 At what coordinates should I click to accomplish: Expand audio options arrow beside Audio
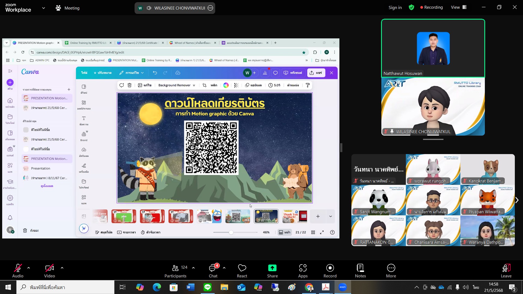point(29,268)
